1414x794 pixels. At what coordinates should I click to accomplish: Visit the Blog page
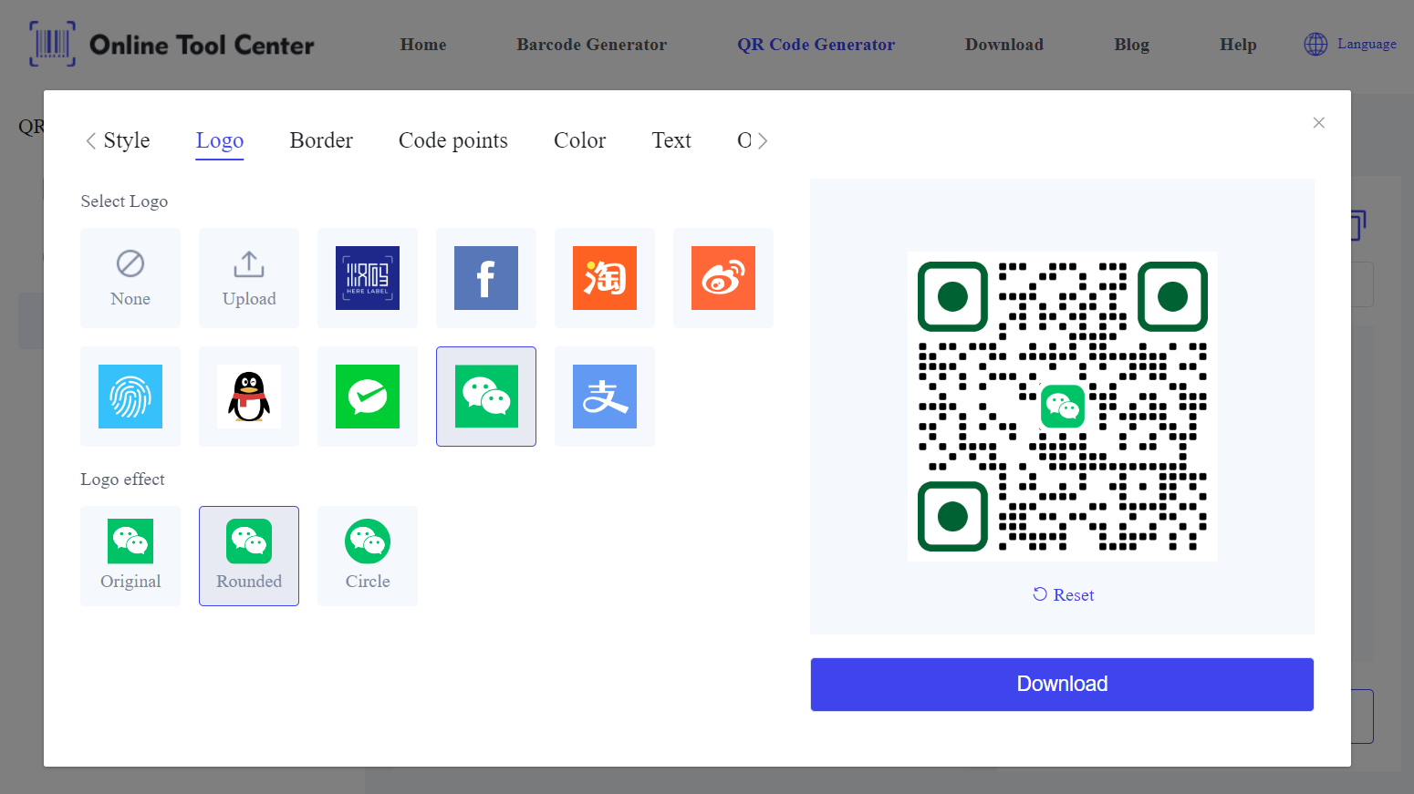pyautogui.click(x=1131, y=45)
